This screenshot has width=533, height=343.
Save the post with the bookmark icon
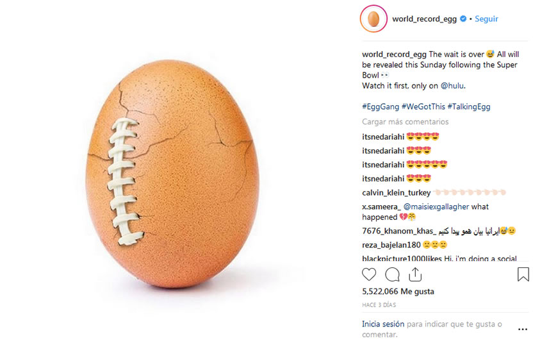[523, 274]
